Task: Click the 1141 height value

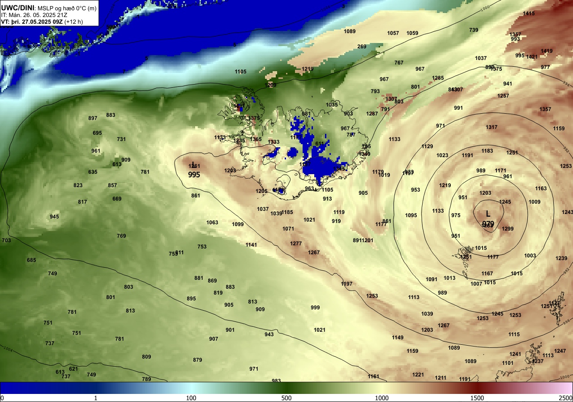Action: [x=251, y=245]
